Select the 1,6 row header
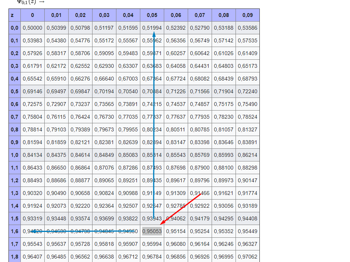Screen dimensions: 350x262 pos(15,231)
